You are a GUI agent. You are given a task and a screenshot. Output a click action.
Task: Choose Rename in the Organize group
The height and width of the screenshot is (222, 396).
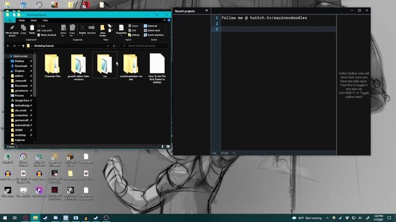(x=92, y=30)
